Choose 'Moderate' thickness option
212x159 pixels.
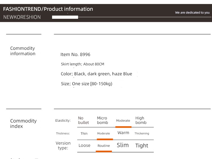(103, 134)
